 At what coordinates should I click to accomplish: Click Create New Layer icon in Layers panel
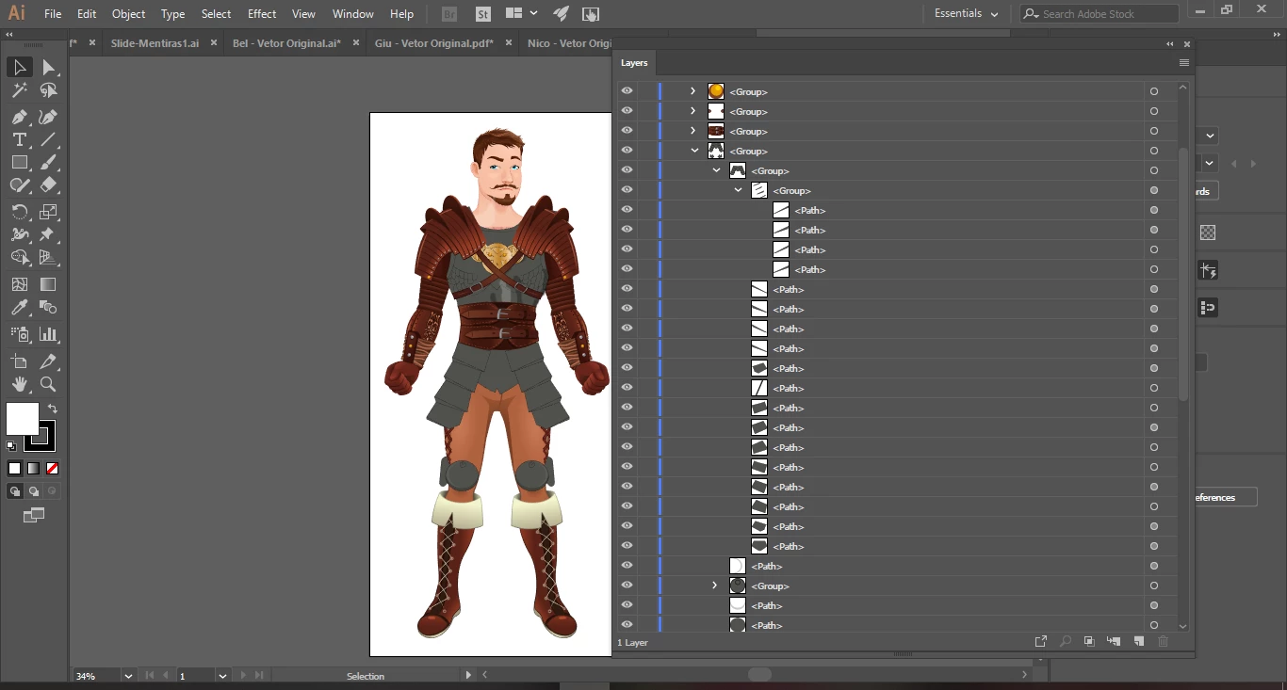pos(1138,641)
